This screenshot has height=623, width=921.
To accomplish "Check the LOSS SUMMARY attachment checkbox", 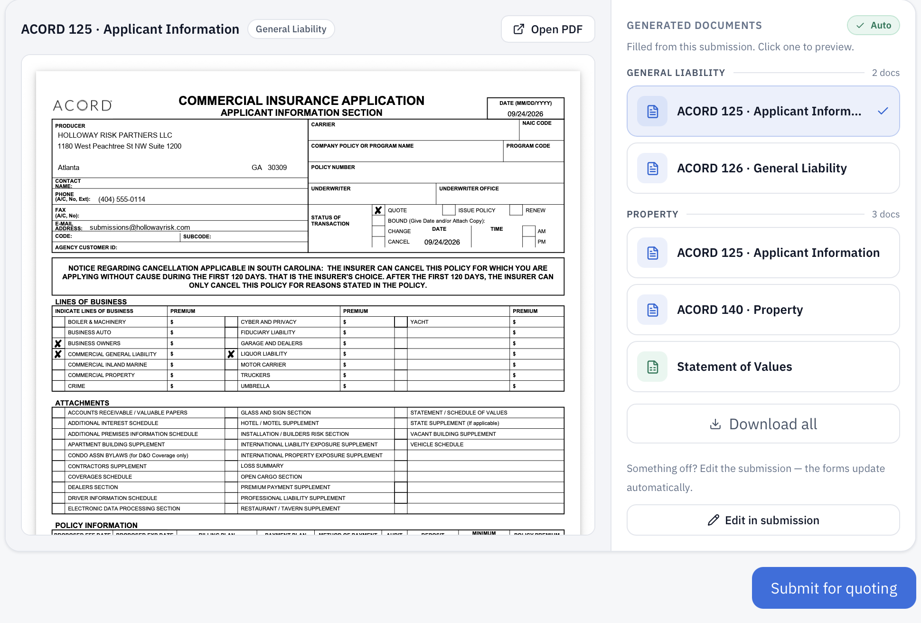I will [231, 466].
